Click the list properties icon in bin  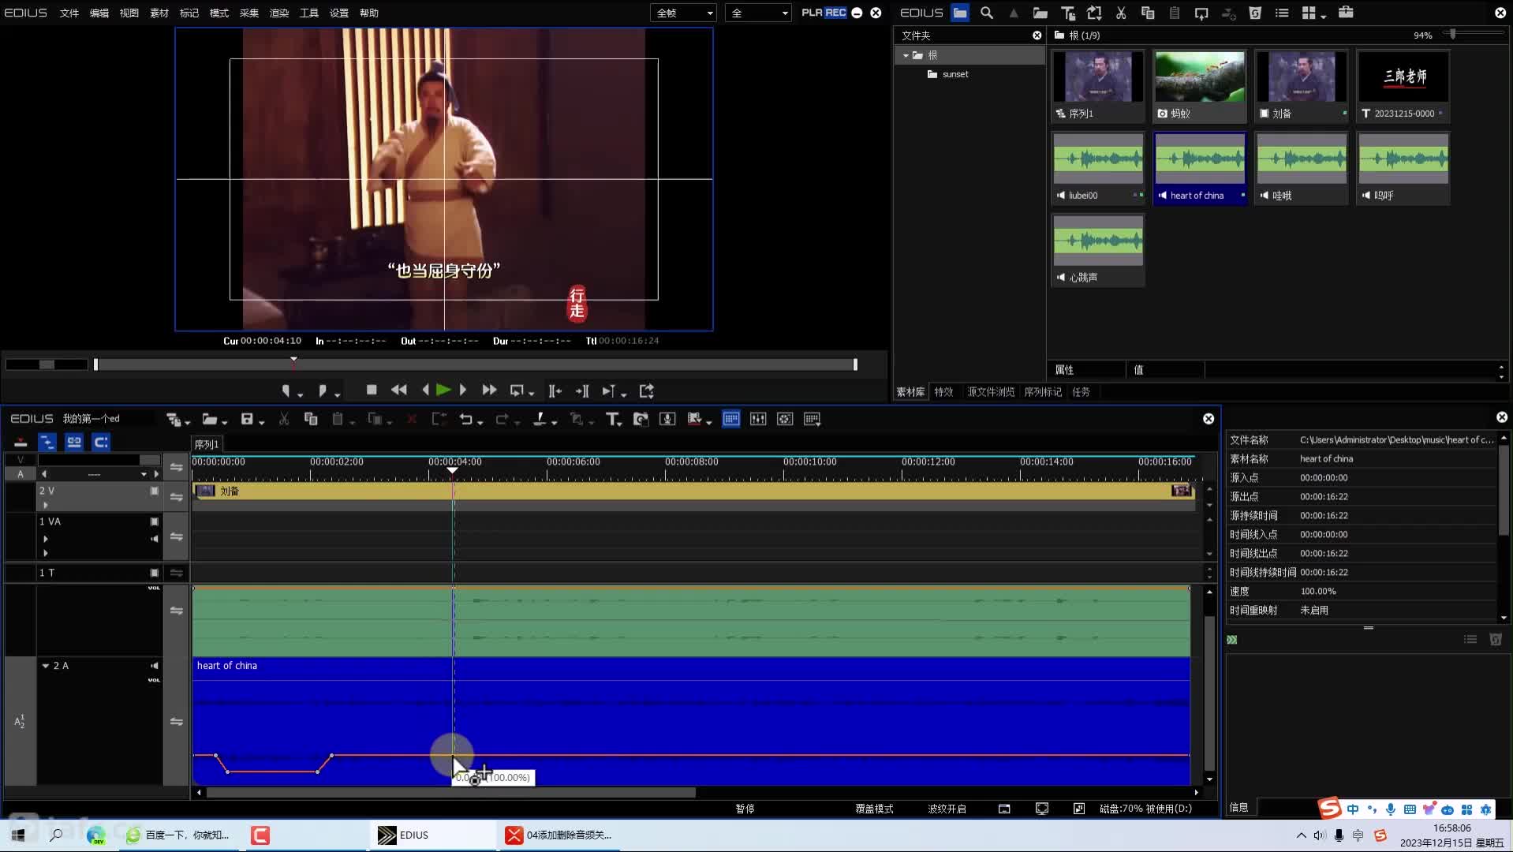pos(1282,13)
